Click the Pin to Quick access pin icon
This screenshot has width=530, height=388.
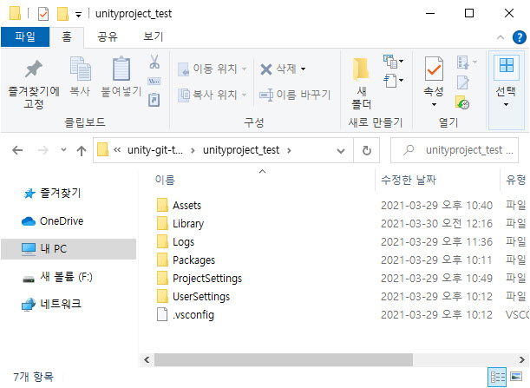tap(34, 69)
